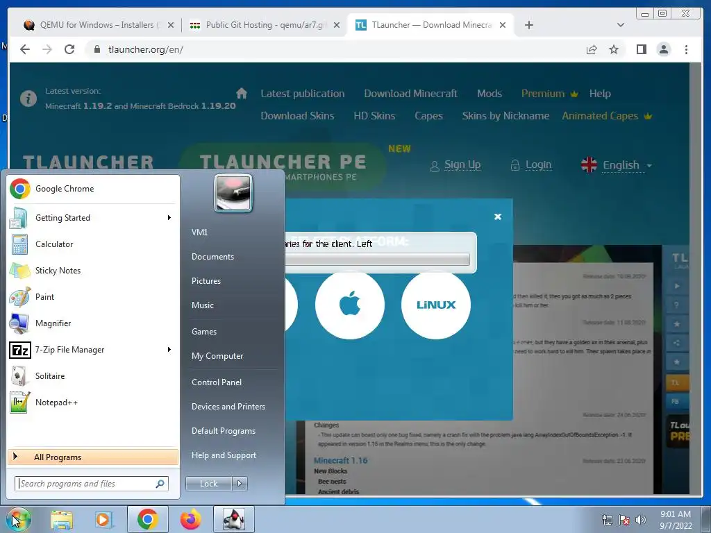Close the Public Git Hosting tab
Screen dimensions: 711x533
pos(337,25)
